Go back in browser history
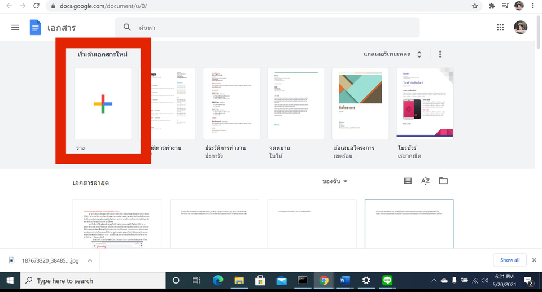The height and width of the screenshot is (292, 542). [x=10, y=6]
